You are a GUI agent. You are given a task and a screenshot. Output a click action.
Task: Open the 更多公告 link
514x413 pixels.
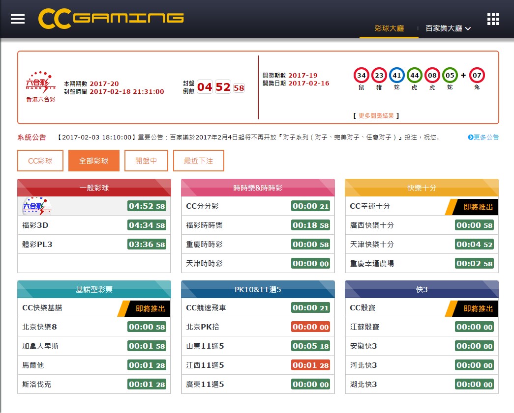(483, 137)
